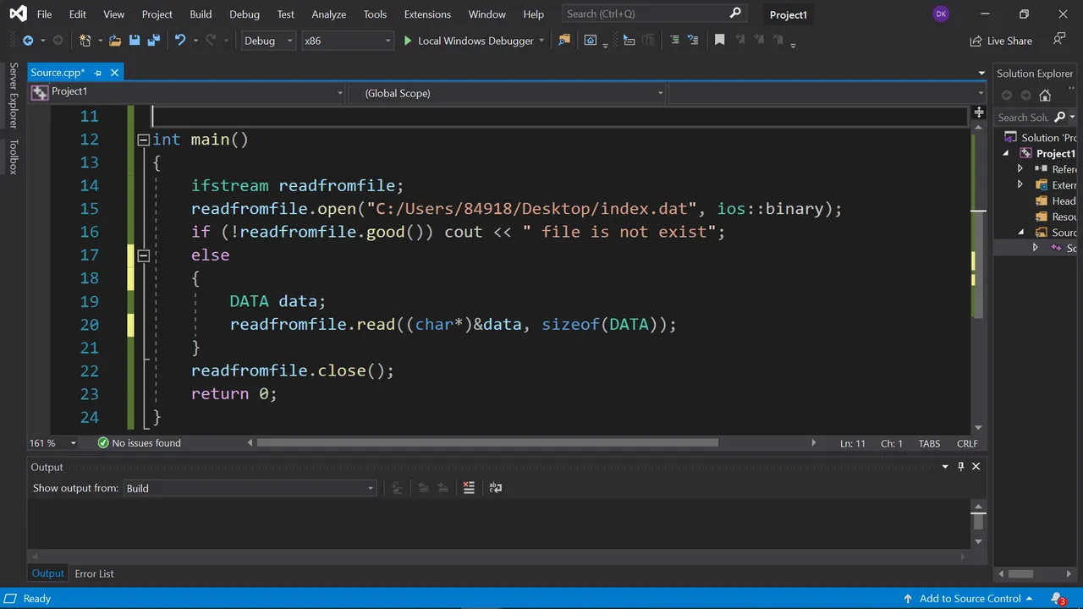Collapse the else block outline
1083x609 pixels.
[143, 255]
